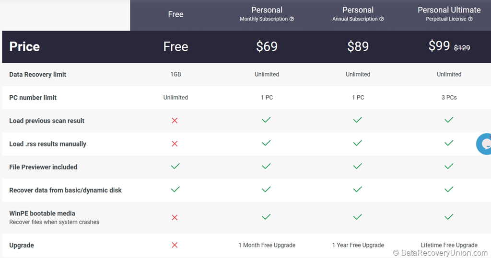Click the WinPE bootable media row label
Viewport: 491px width, 258px height.
tap(42, 213)
